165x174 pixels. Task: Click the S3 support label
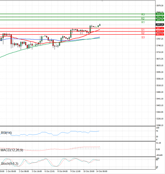click(x=143, y=37)
